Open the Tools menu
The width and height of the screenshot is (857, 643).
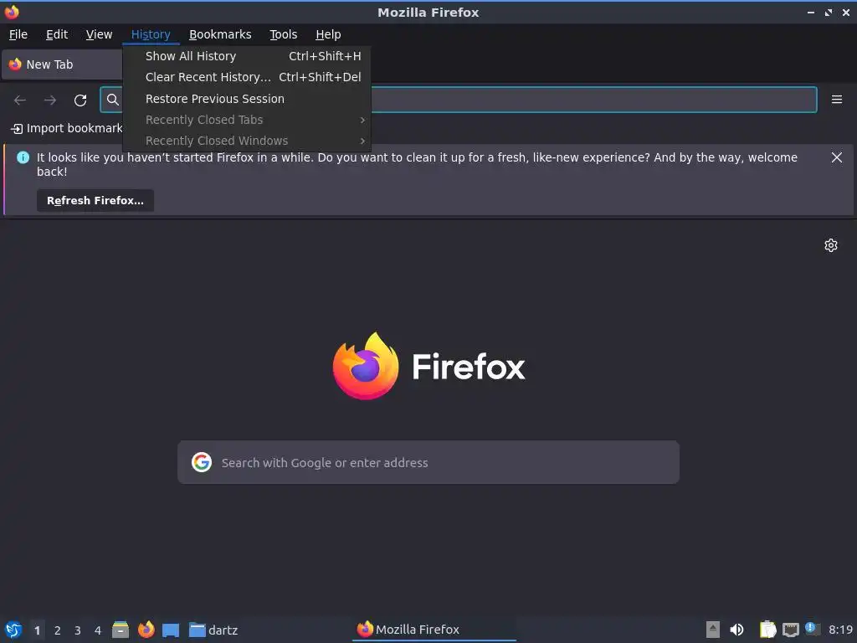283,34
